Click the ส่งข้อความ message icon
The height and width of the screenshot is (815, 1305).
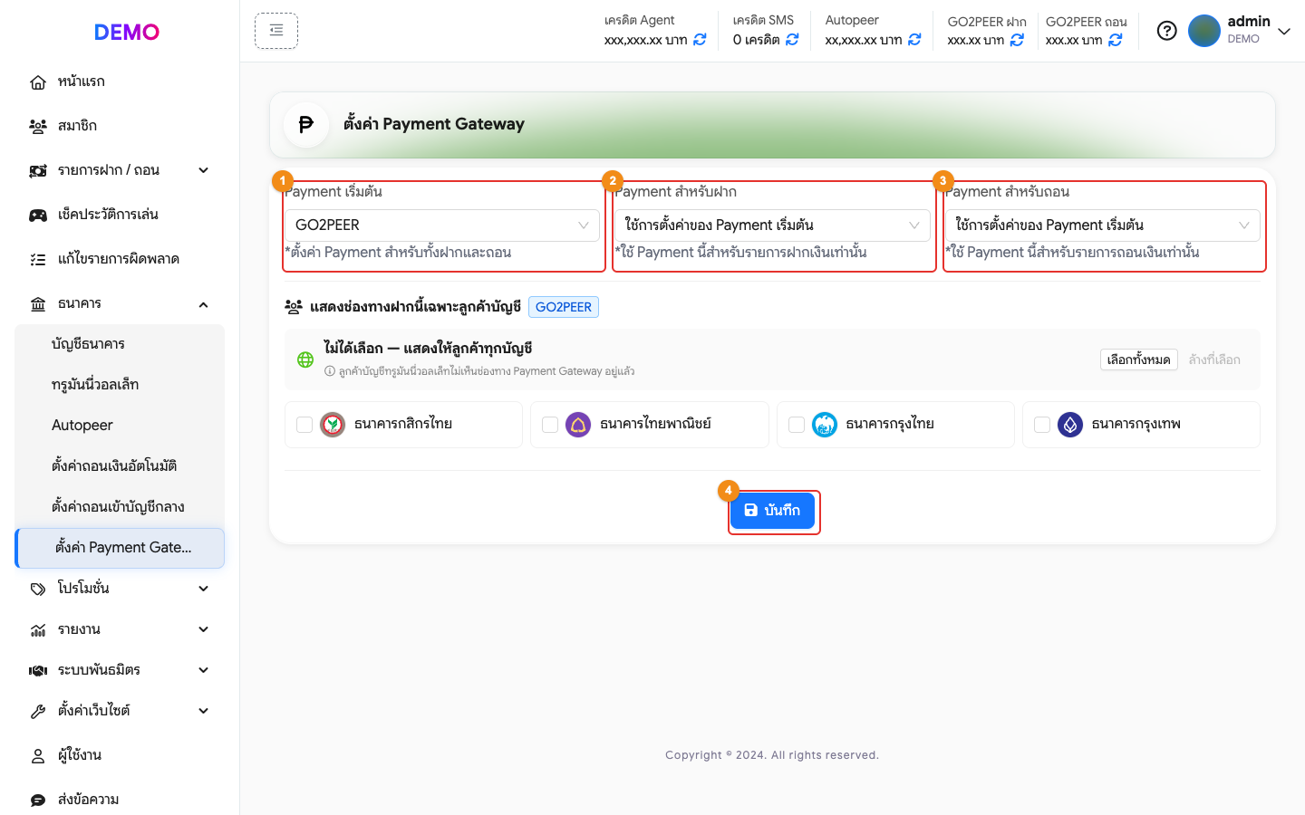coord(38,801)
